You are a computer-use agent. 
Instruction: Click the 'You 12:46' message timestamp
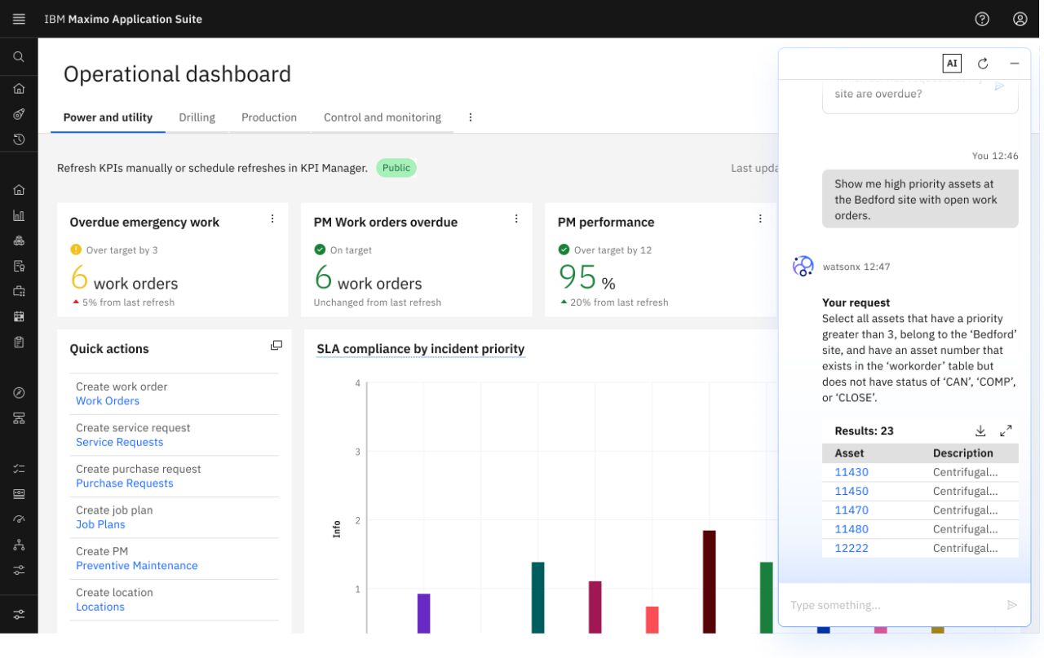pos(995,156)
